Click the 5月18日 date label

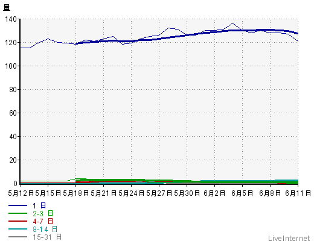(76, 193)
